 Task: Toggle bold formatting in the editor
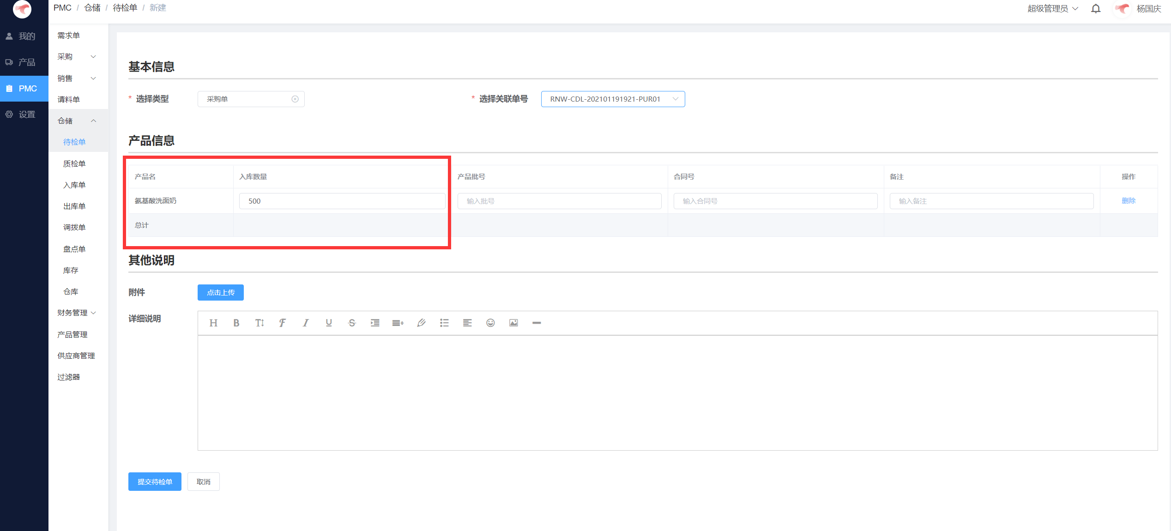[x=236, y=323]
